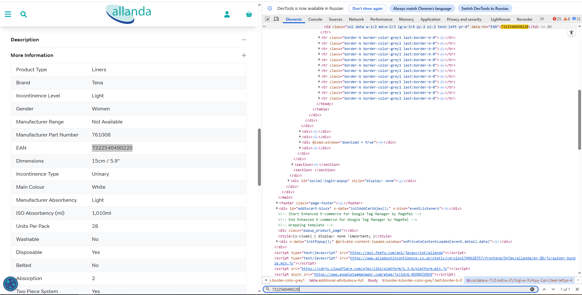Click the ISO Absorbency value 1,010ml

(102, 213)
